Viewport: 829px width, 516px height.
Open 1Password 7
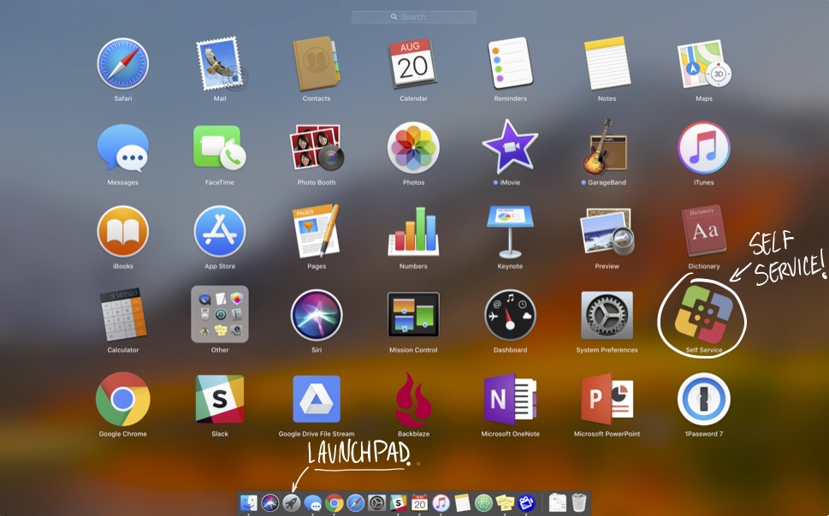click(702, 400)
